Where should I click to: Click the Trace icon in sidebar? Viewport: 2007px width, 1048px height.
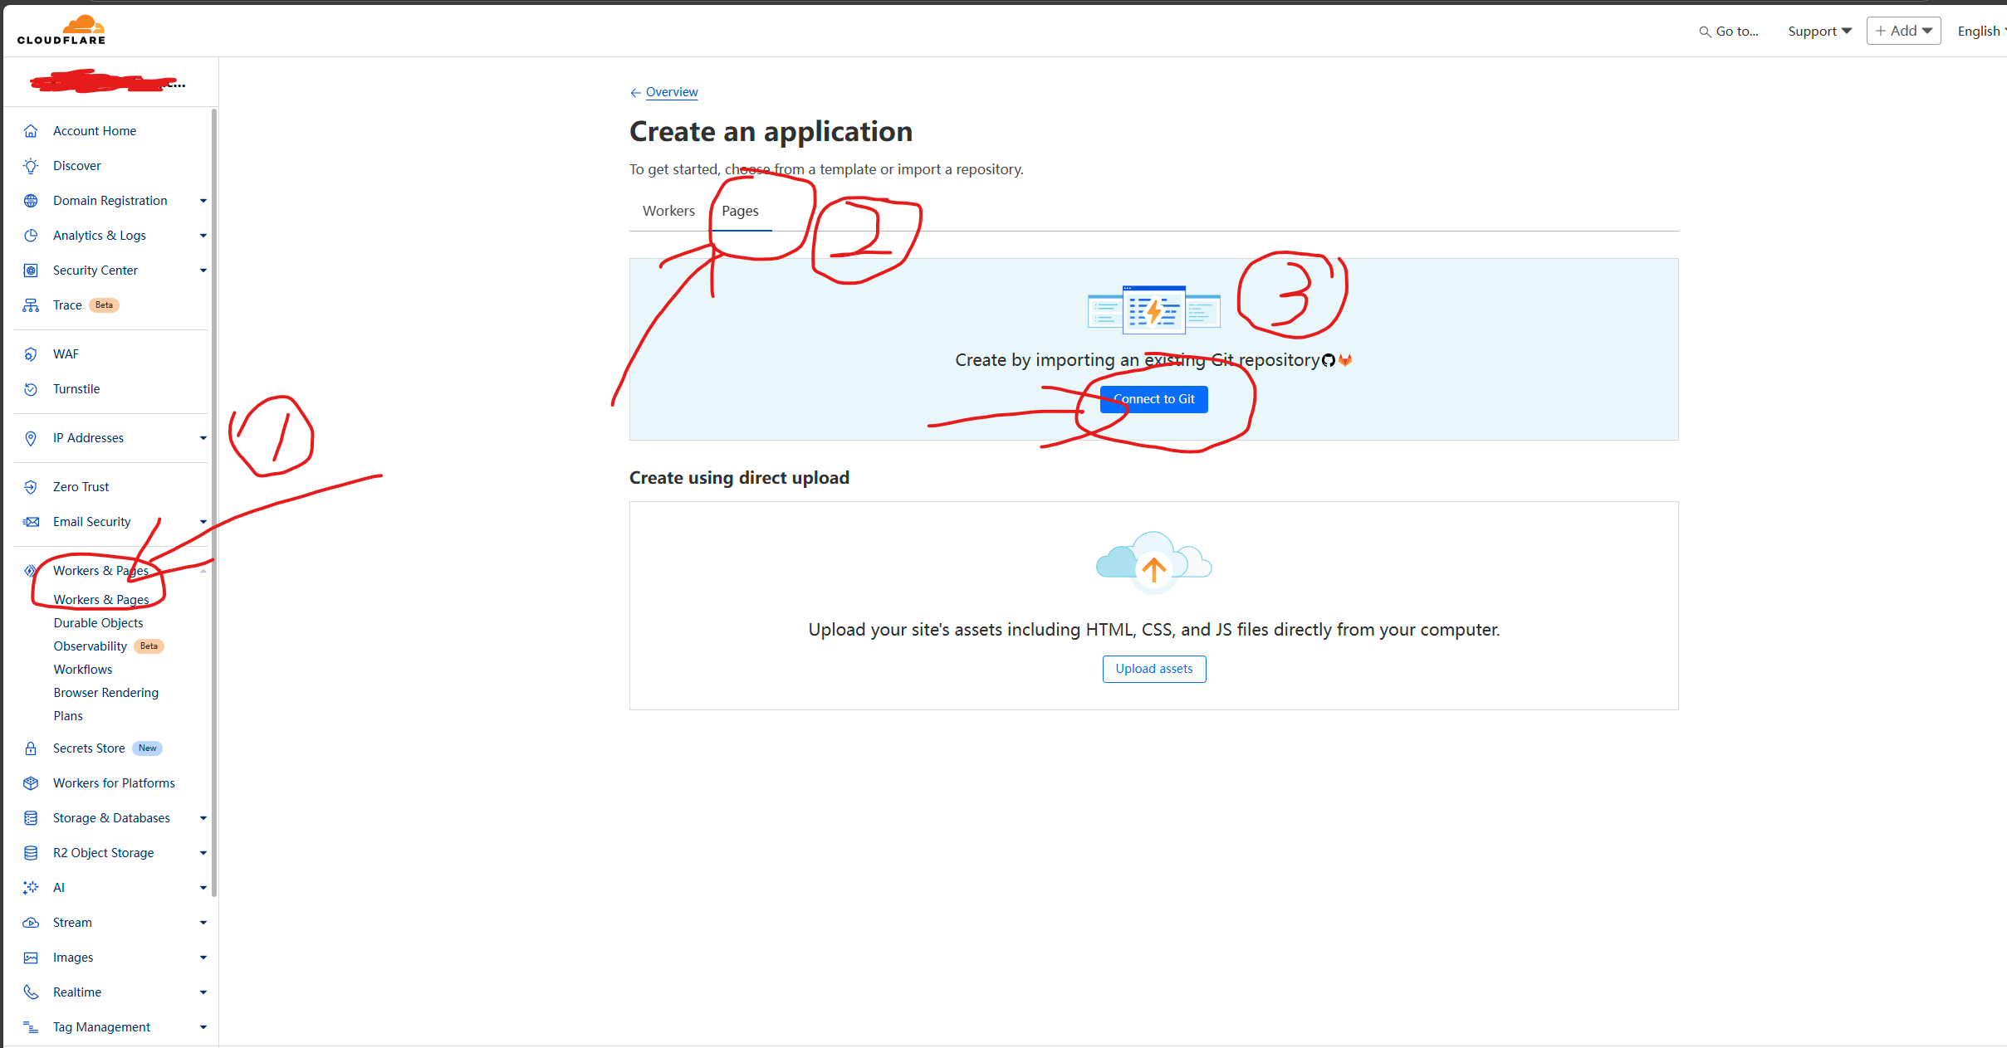tap(31, 305)
